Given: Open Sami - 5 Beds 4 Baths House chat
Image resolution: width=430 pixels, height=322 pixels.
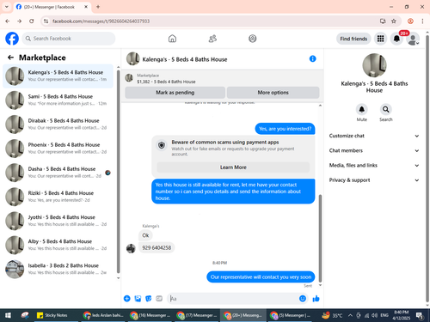Looking at the screenshot, I should pos(58,100).
